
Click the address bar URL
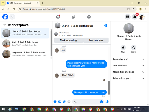[44, 9]
